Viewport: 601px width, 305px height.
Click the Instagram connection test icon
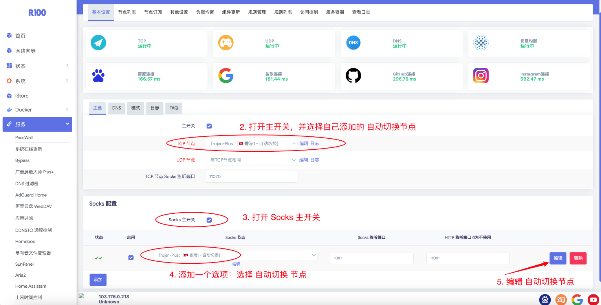[481, 76]
